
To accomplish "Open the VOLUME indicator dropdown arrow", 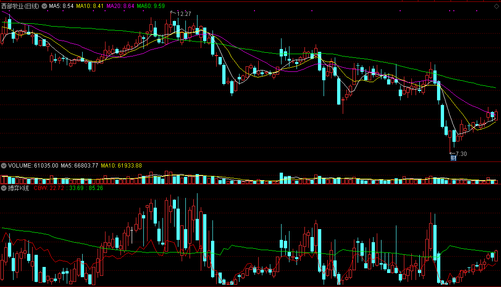I will 4,166.
